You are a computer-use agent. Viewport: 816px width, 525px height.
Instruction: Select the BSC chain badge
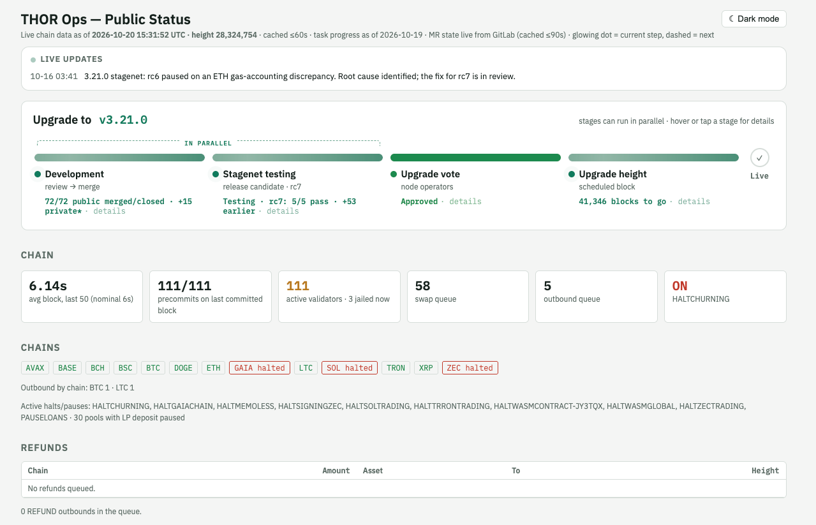(x=125, y=368)
